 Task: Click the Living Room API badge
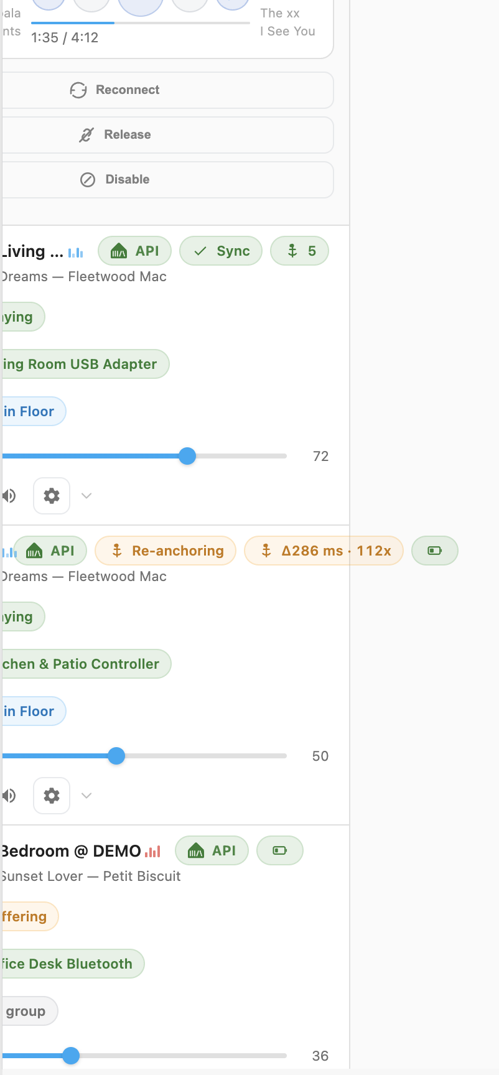pos(134,251)
